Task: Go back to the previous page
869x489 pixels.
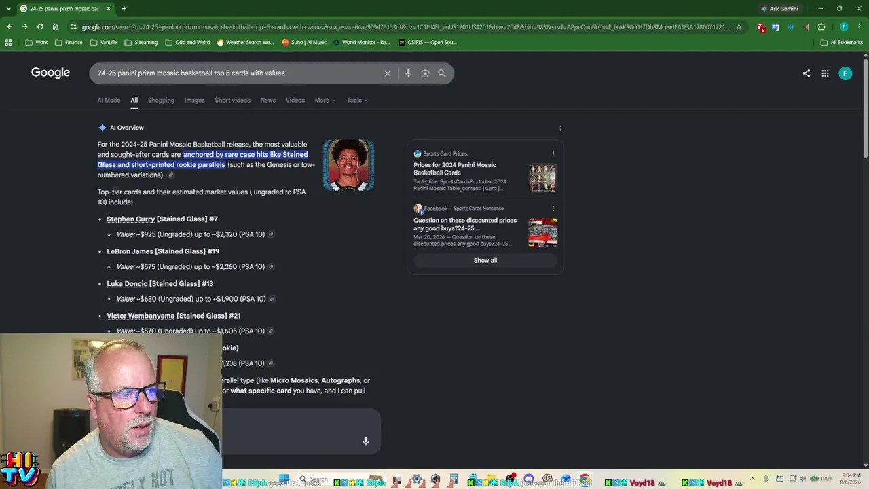Action: coord(10,27)
